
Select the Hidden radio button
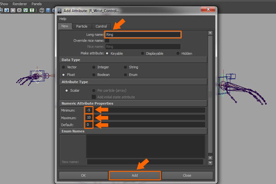click(178, 53)
